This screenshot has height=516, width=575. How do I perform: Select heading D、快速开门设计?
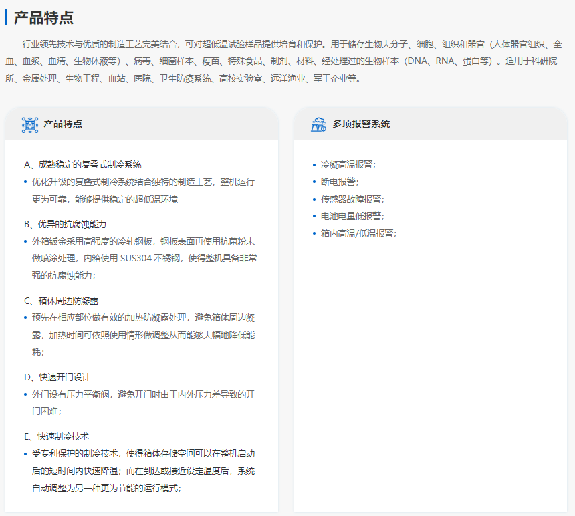click(x=57, y=377)
